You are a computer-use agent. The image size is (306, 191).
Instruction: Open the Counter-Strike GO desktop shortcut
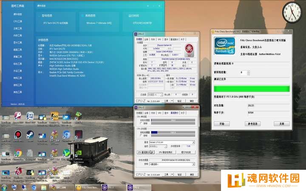click(x=54, y=116)
